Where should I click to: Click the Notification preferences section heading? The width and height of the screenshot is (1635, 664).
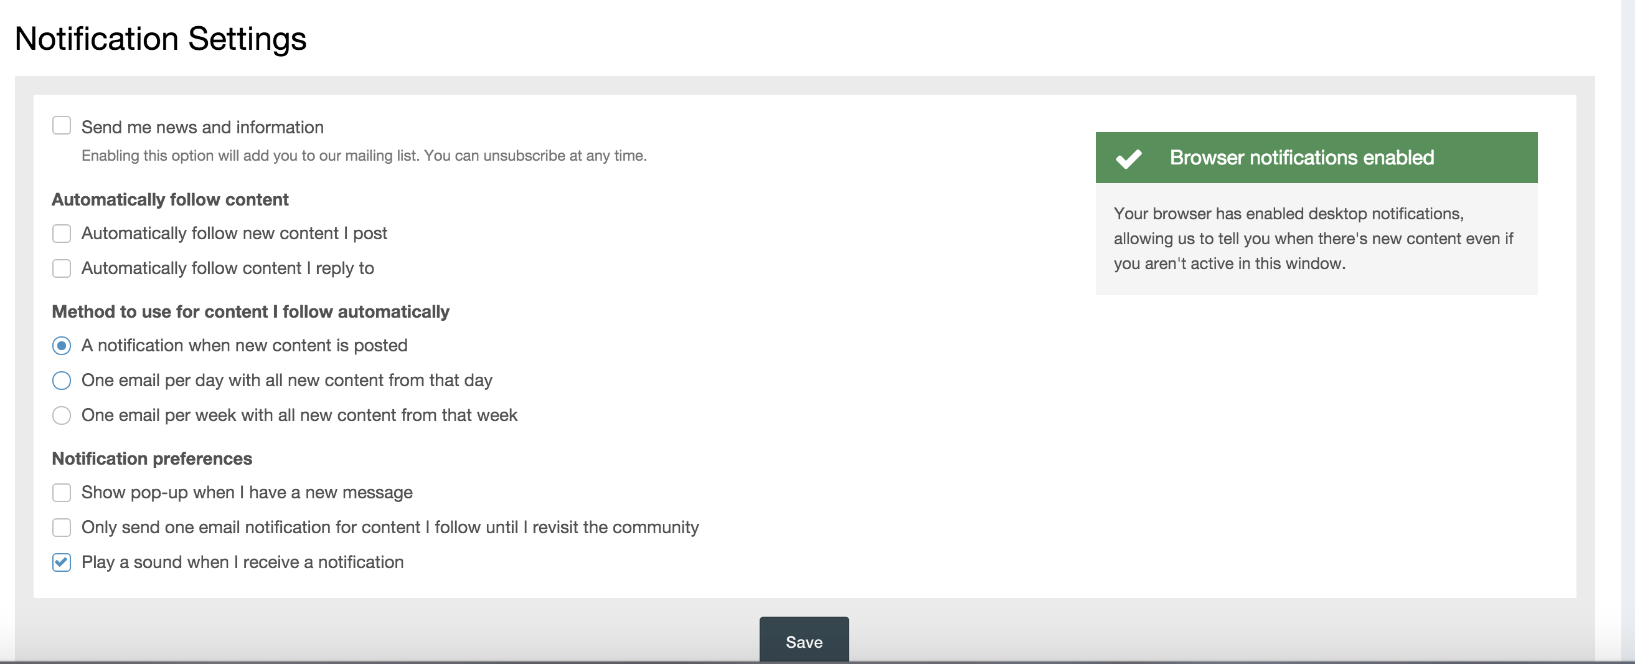(152, 458)
